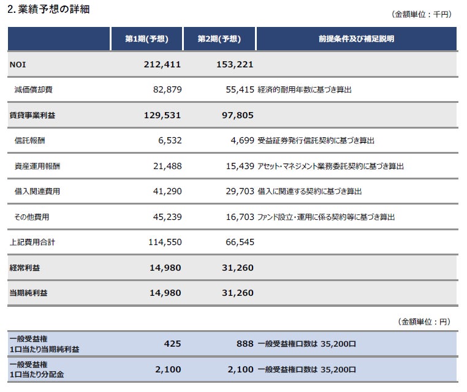Select 31,260 in the 当期純利益 row
The width and height of the screenshot is (467, 392).
tap(238, 293)
